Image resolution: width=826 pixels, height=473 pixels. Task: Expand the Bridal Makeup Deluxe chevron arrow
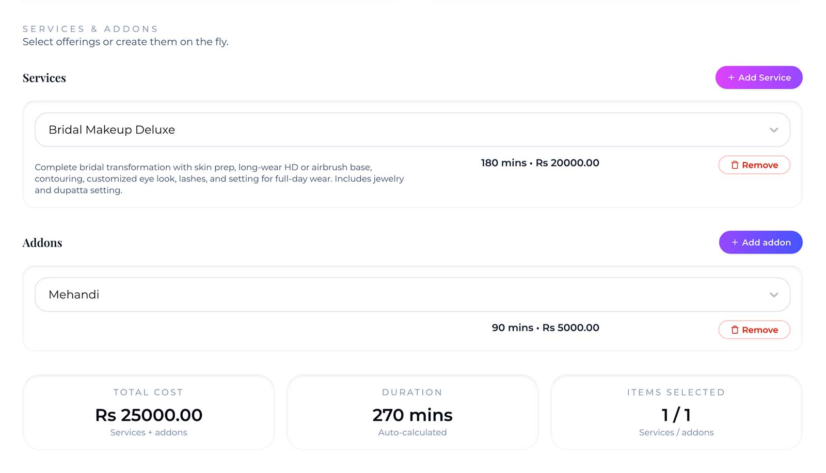click(773, 130)
